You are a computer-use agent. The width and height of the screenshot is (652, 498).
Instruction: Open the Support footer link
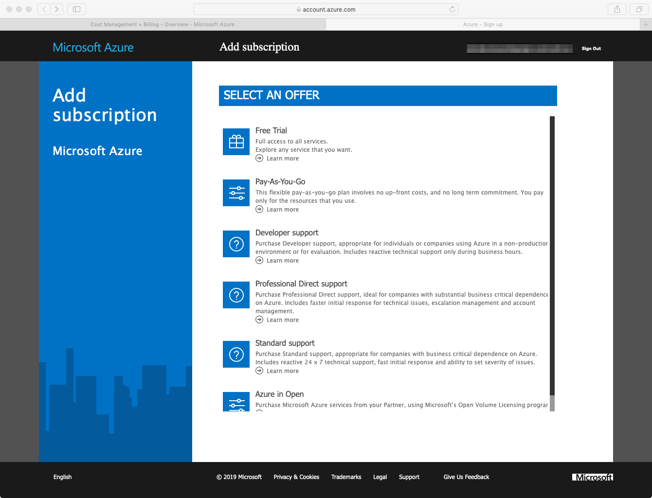(409, 477)
